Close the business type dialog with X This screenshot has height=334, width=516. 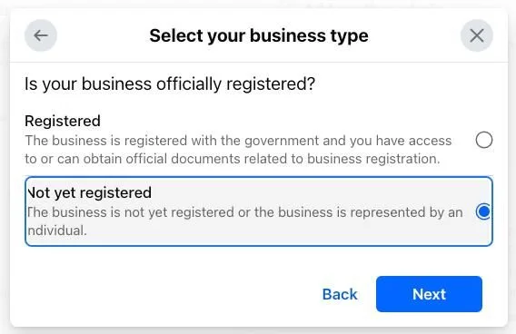[477, 35]
